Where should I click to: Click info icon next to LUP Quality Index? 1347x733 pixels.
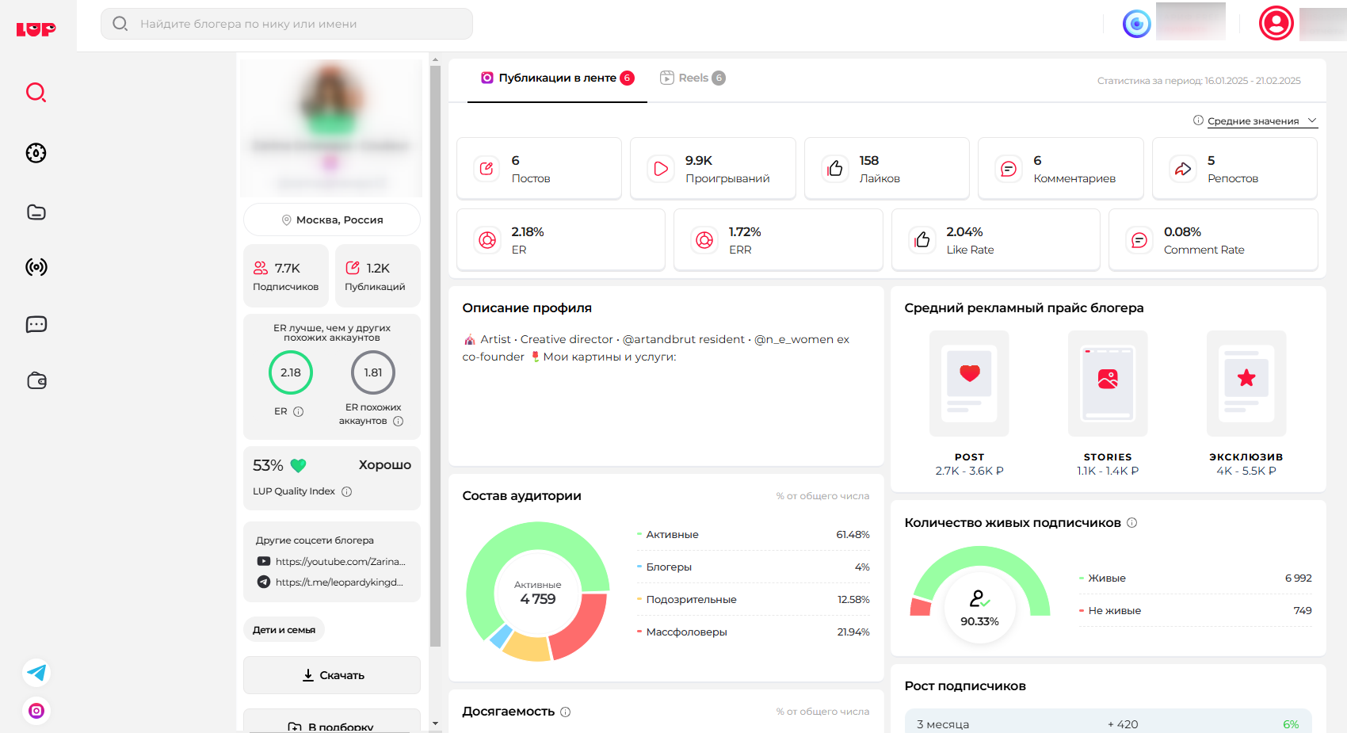click(x=346, y=491)
